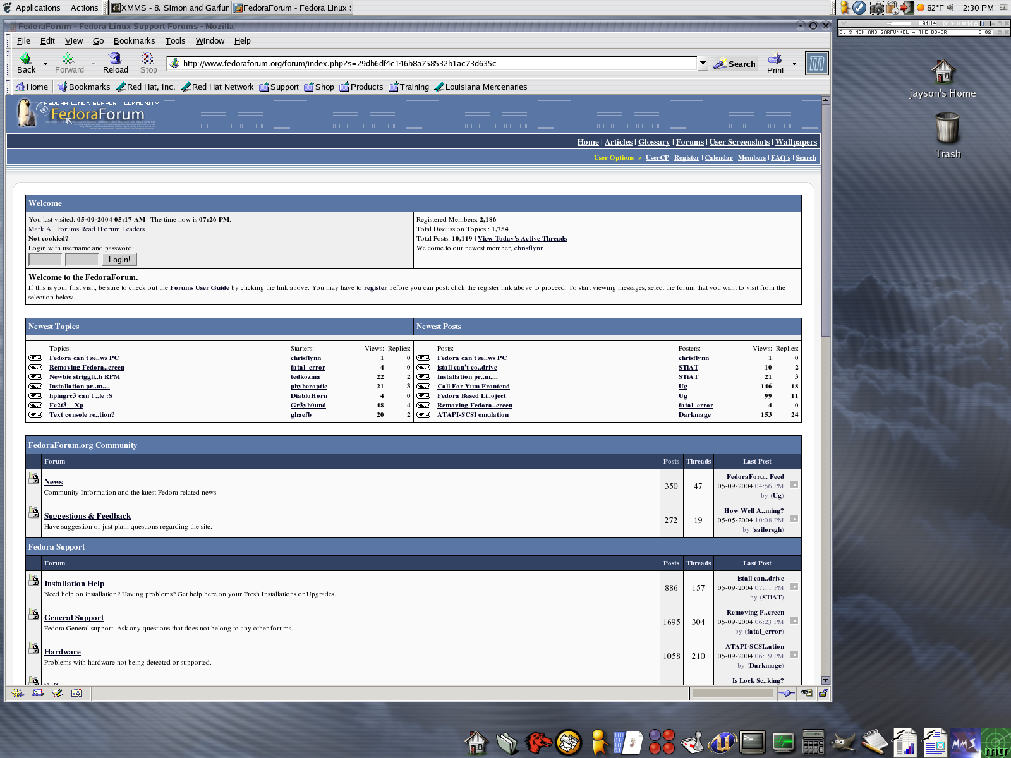The width and height of the screenshot is (1011, 758).
Task: Launch the mtr network tool icon
Action: (x=996, y=742)
